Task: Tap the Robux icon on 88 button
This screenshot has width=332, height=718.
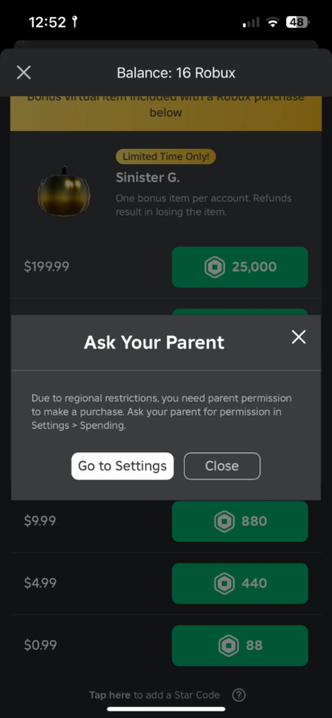Action: [x=229, y=645]
